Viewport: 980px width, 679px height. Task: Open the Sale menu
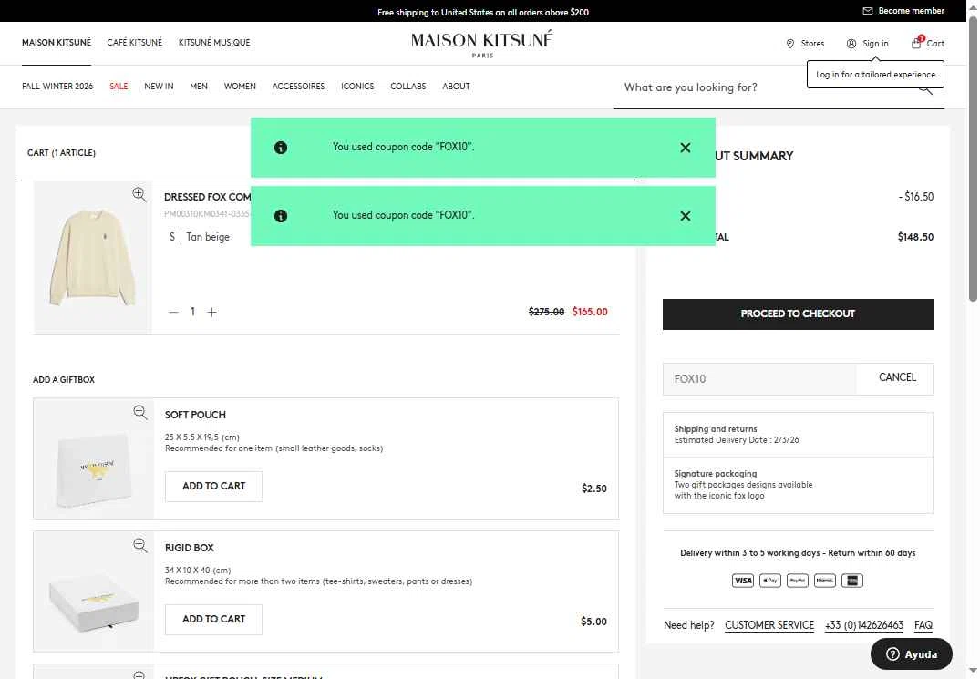tap(119, 87)
